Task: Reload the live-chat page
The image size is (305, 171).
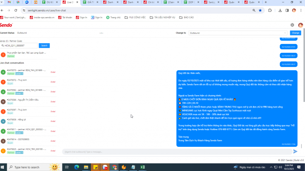Action: point(16,10)
